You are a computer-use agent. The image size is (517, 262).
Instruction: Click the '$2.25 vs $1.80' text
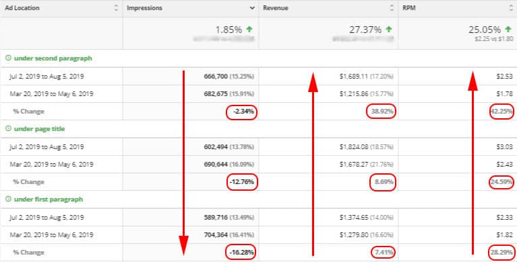pyautogui.click(x=493, y=39)
